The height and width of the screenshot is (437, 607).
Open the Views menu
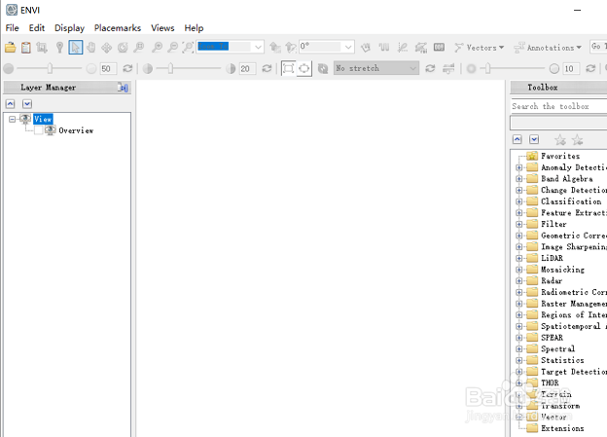point(162,28)
